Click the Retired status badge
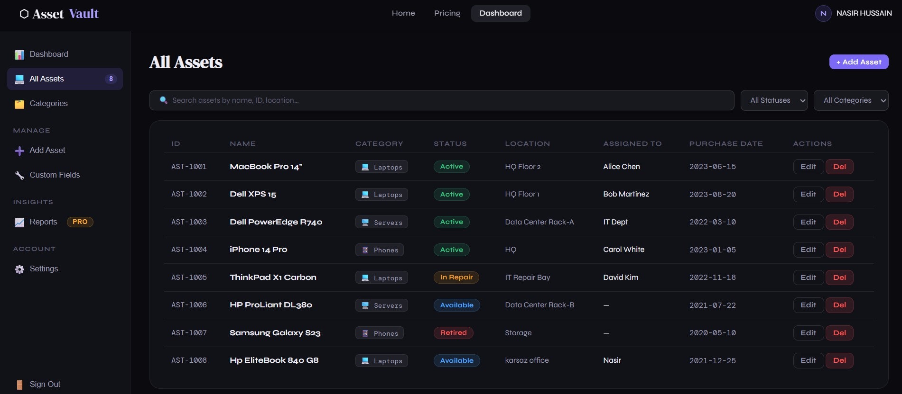 click(453, 333)
